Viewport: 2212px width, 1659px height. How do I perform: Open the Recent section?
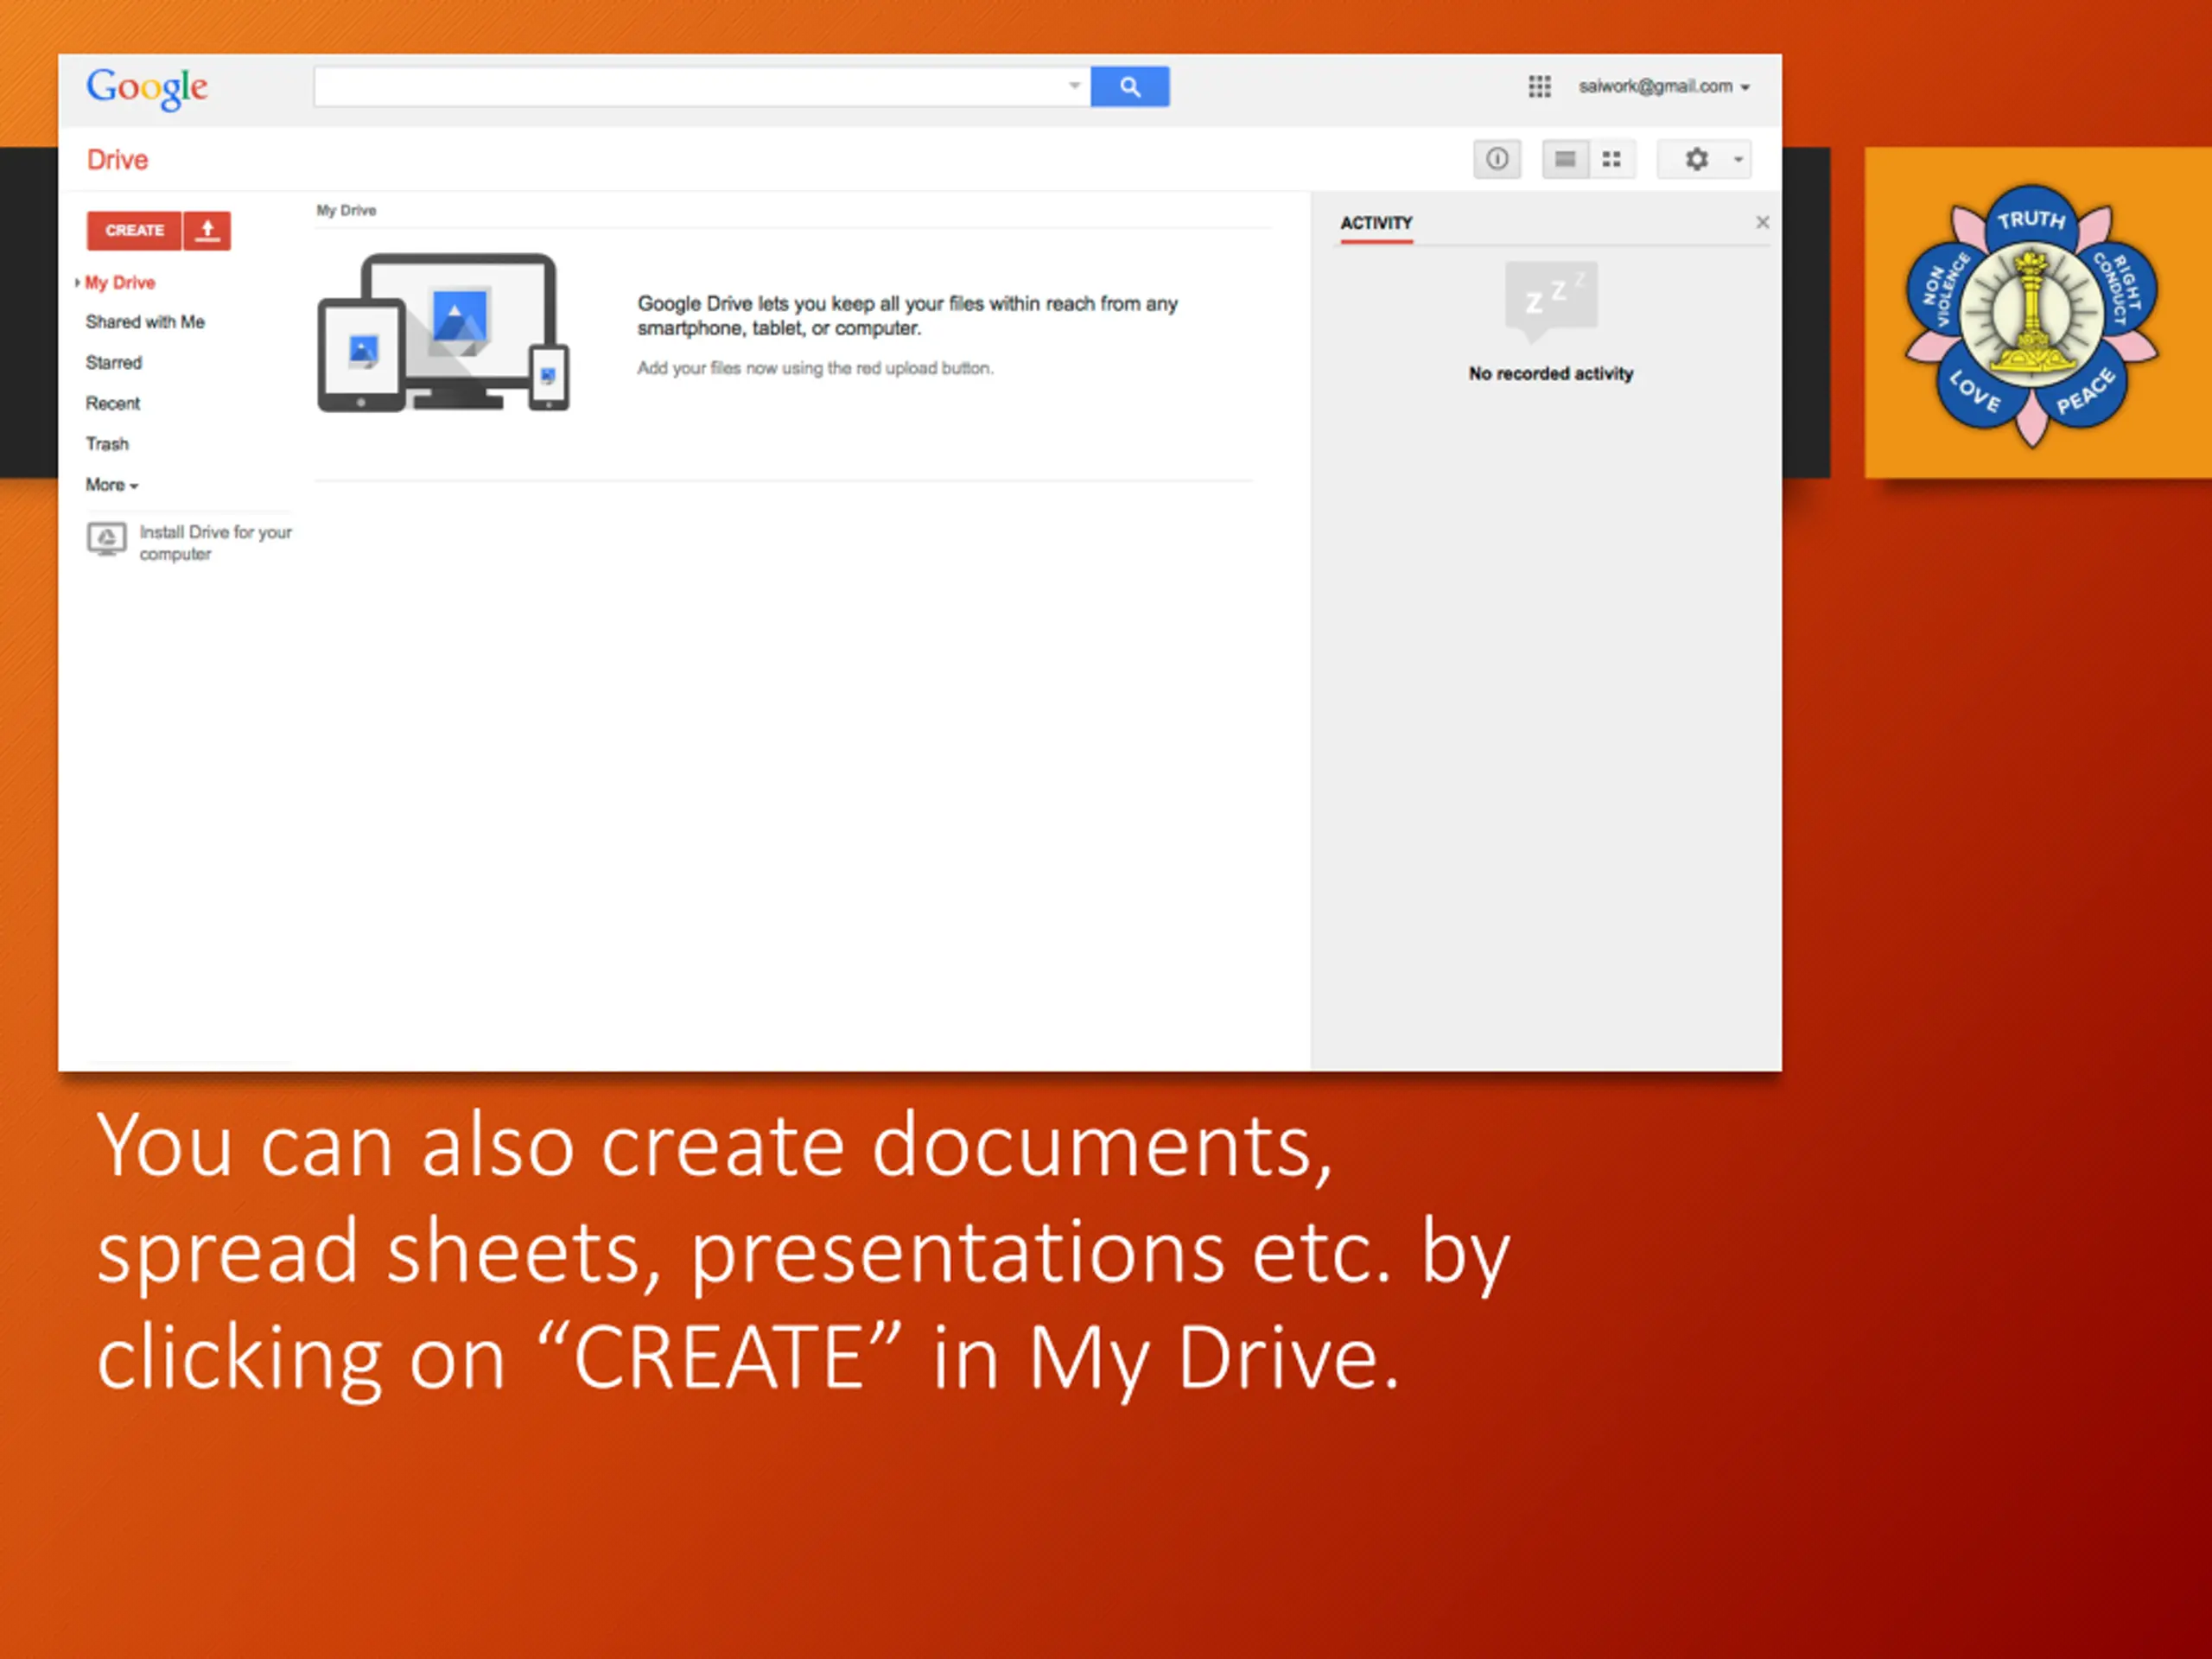pos(113,403)
